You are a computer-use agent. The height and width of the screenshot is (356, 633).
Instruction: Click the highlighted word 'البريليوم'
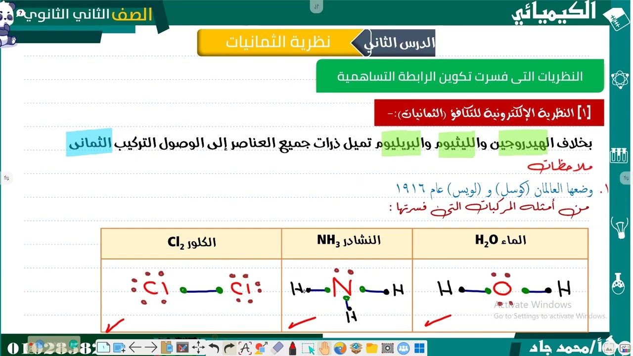pyautogui.click(x=401, y=144)
